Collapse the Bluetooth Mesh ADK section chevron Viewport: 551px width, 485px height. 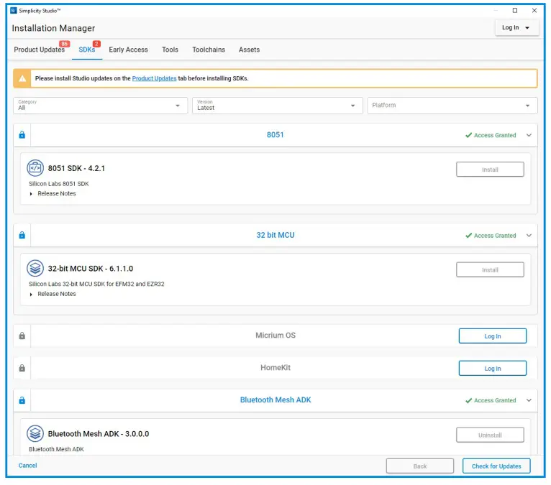coord(529,400)
